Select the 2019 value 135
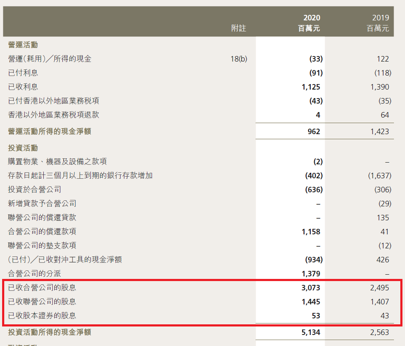 point(383,218)
